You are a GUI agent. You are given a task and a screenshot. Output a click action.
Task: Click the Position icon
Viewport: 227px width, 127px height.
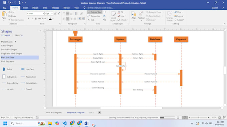tap(141, 16)
